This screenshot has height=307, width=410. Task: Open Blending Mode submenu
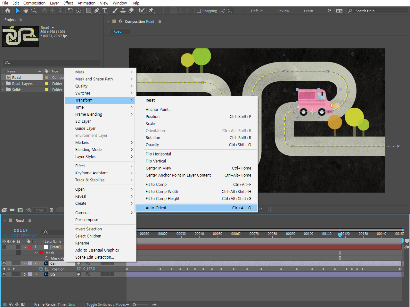pos(100,149)
